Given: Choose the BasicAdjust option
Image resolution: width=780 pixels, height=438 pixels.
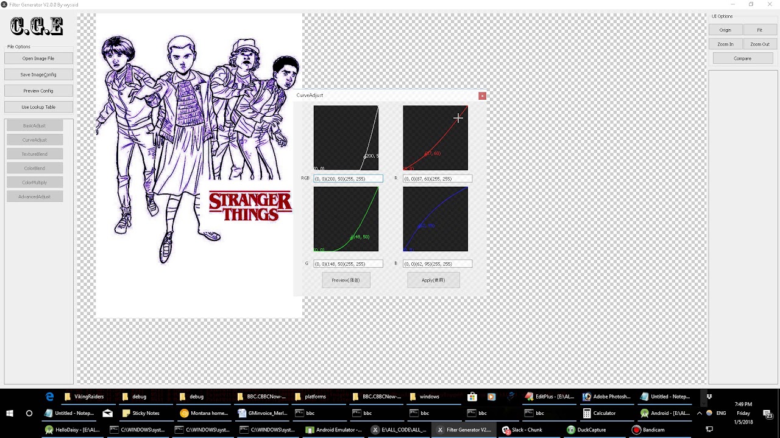Looking at the screenshot, I should [x=34, y=125].
